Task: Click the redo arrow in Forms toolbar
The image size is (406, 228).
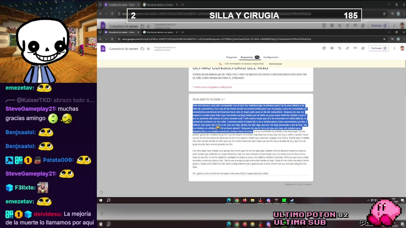Action: point(347,48)
